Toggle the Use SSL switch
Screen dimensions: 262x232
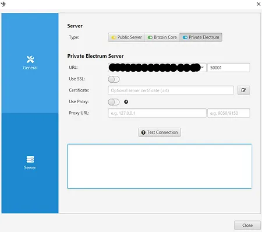(x=114, y=79)
